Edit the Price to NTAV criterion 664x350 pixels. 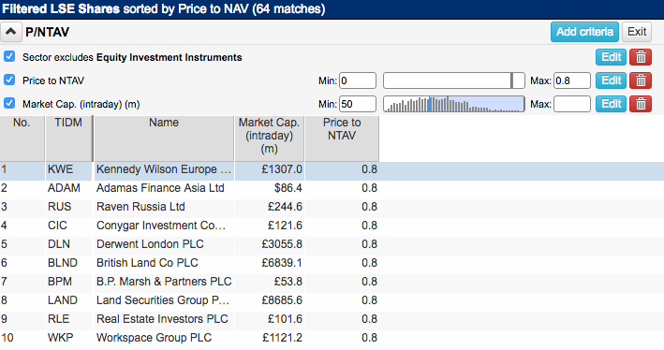[x=611, y=80]
